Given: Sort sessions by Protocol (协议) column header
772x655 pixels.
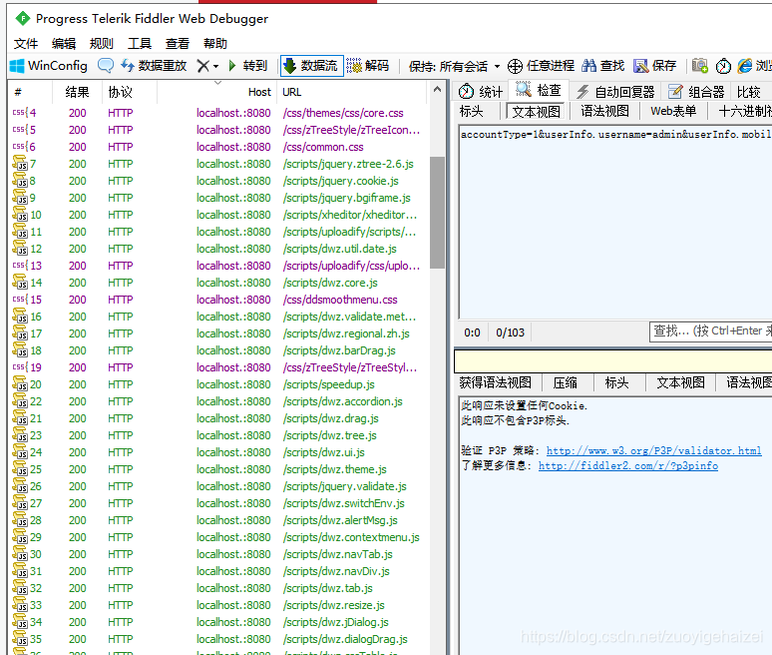Looking at the screenshot, I should 130,92.
